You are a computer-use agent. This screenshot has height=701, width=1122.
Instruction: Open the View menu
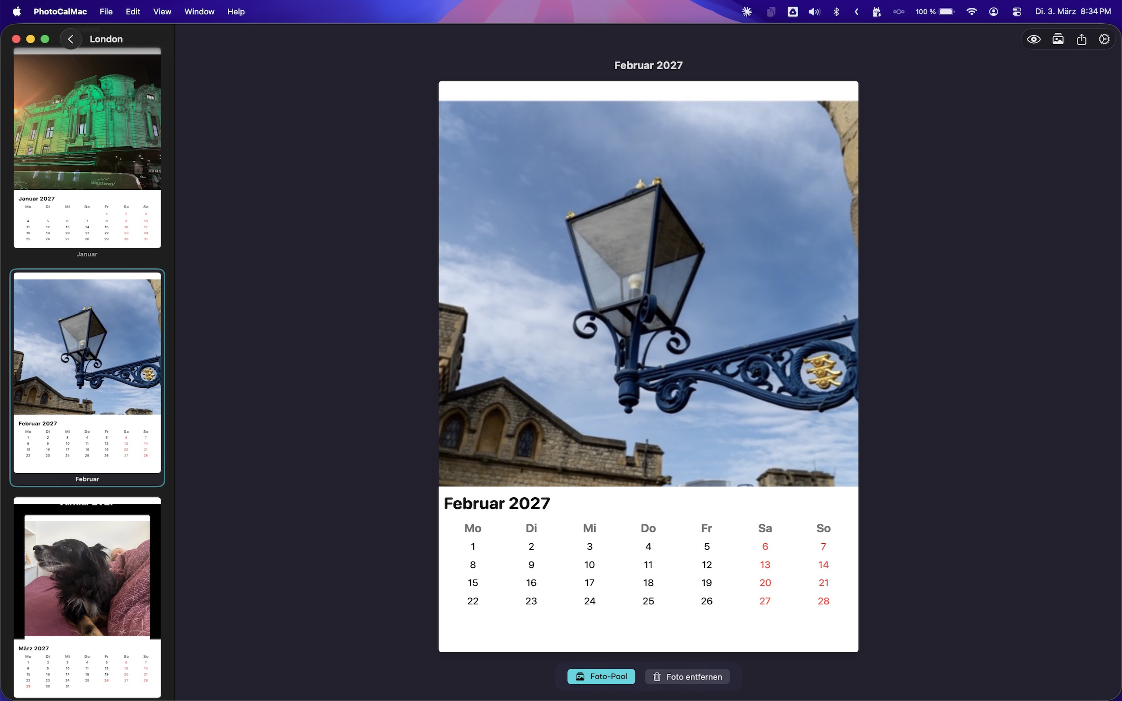coord(162,11)
